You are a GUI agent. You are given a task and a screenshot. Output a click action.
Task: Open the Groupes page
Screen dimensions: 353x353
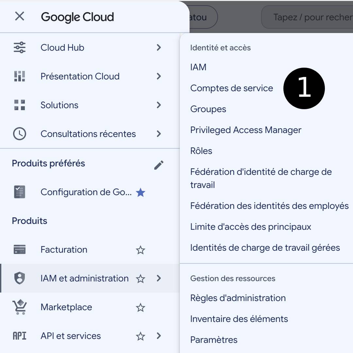pos(208,109)
